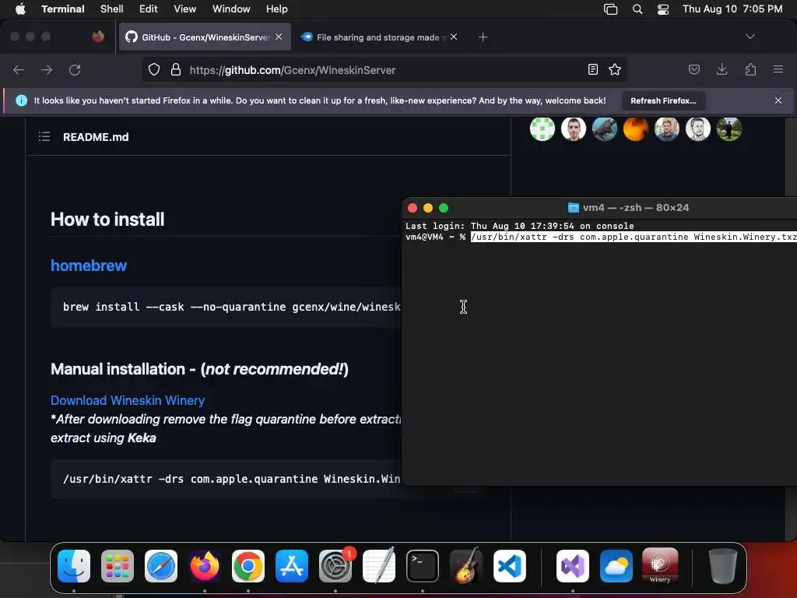Image resolution: width=797 pixels, height=598 pixels.
Task: Reload the current page
Action: (75, 69)
